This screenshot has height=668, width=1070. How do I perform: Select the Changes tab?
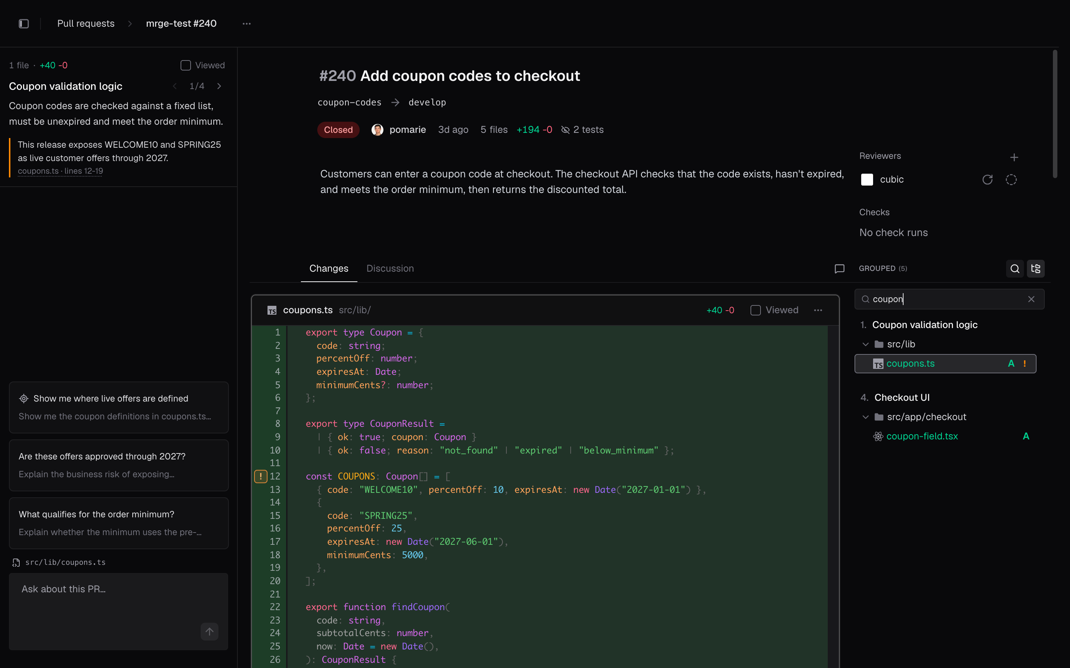pyautogui.click(x=328, y=269)
